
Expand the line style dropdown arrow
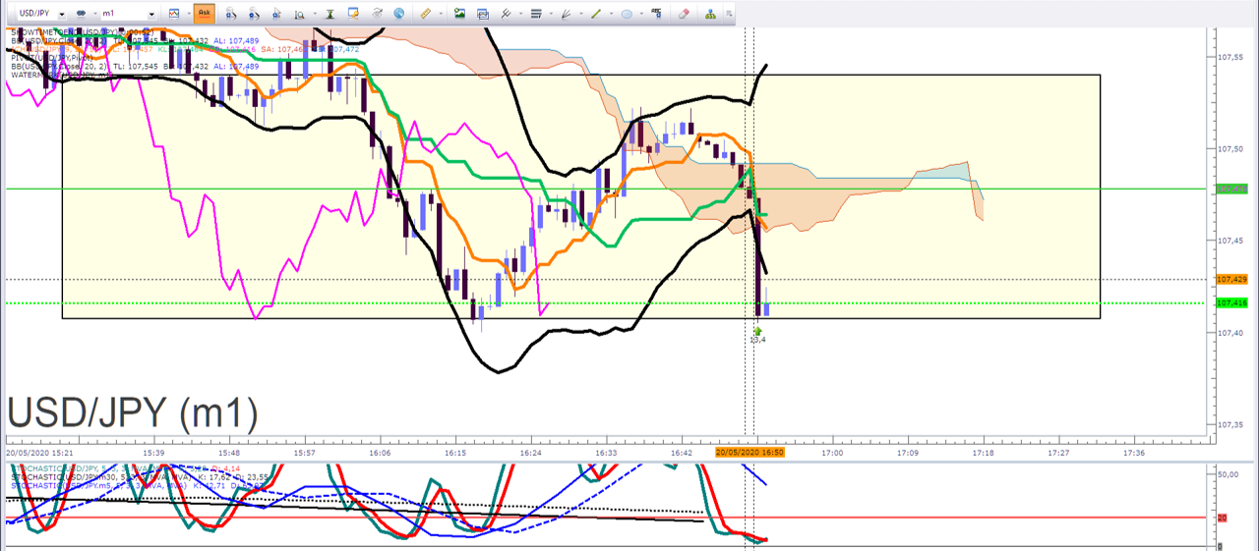(550, 14)
